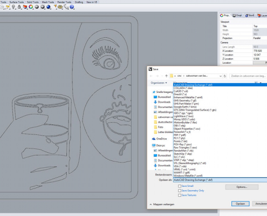The image size is (267, 216).
Task: Click the yellow group objects toolbar icon
Action: click(x=8, y=7)
